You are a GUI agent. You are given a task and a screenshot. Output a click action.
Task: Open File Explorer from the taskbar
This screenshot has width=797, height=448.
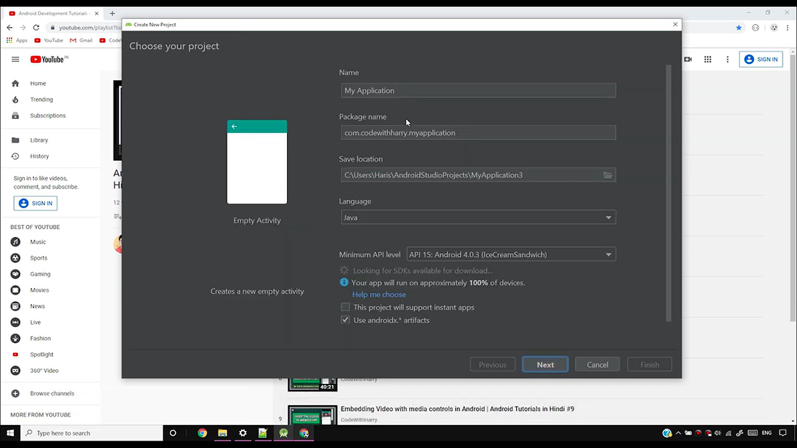(x=222, y=433)
